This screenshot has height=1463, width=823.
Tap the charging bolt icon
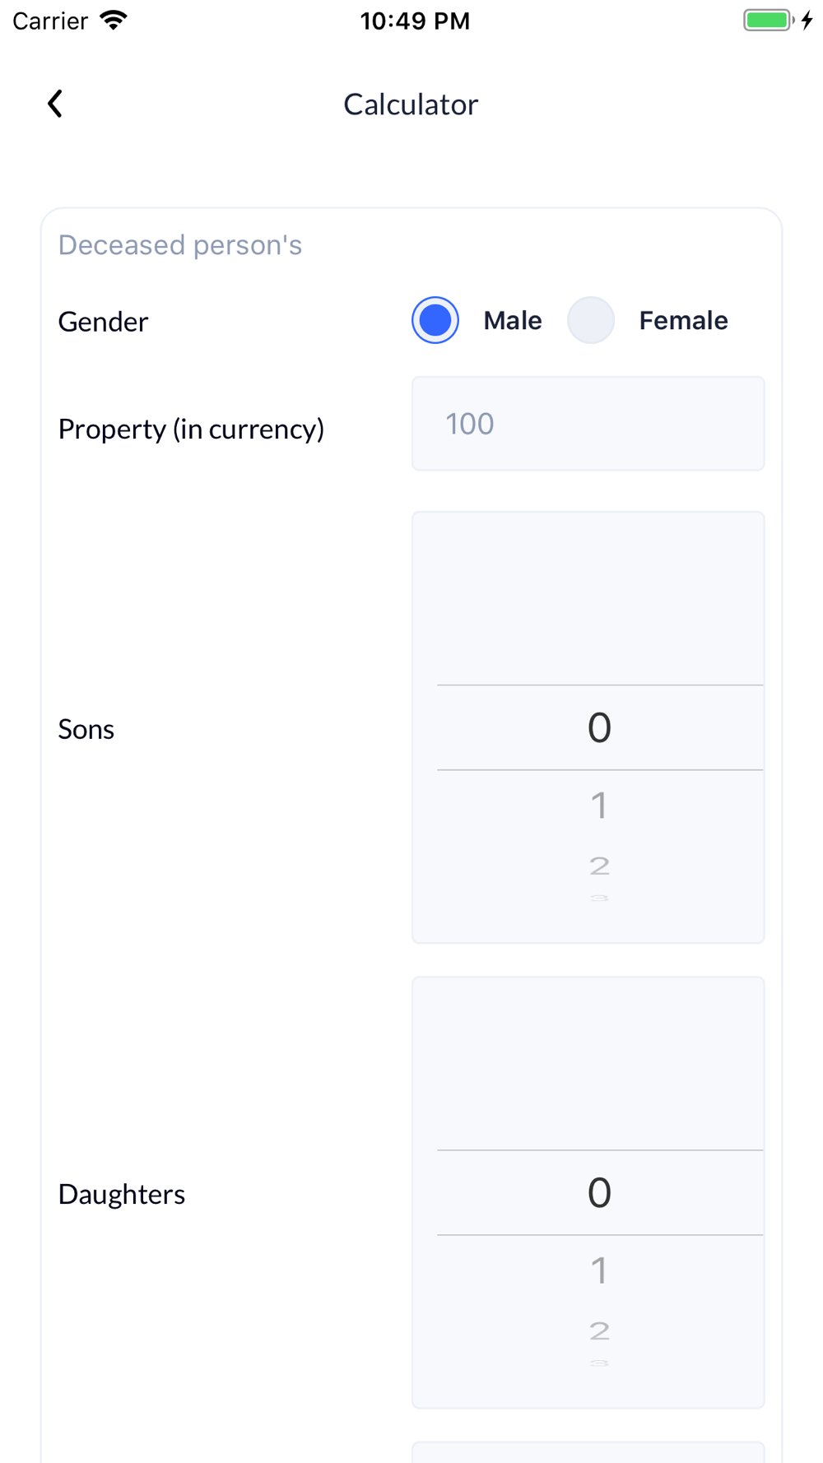(807, 20)
